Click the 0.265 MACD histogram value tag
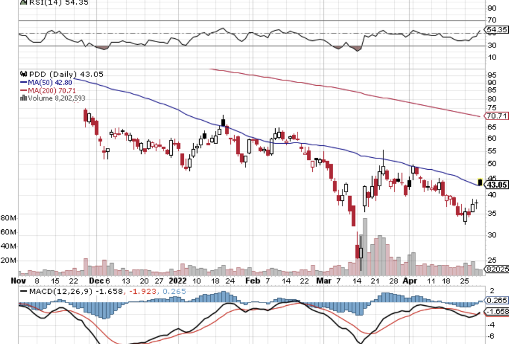The height and width of the screenshot is (344, 512). coord(497,300)
